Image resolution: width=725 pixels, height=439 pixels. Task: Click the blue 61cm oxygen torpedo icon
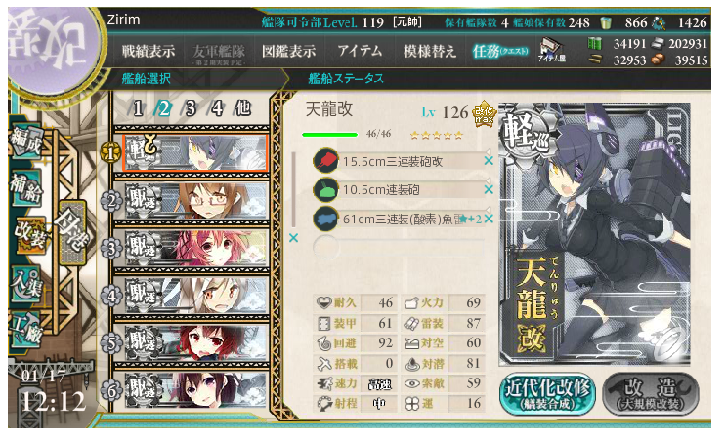[x=325, y=219]
